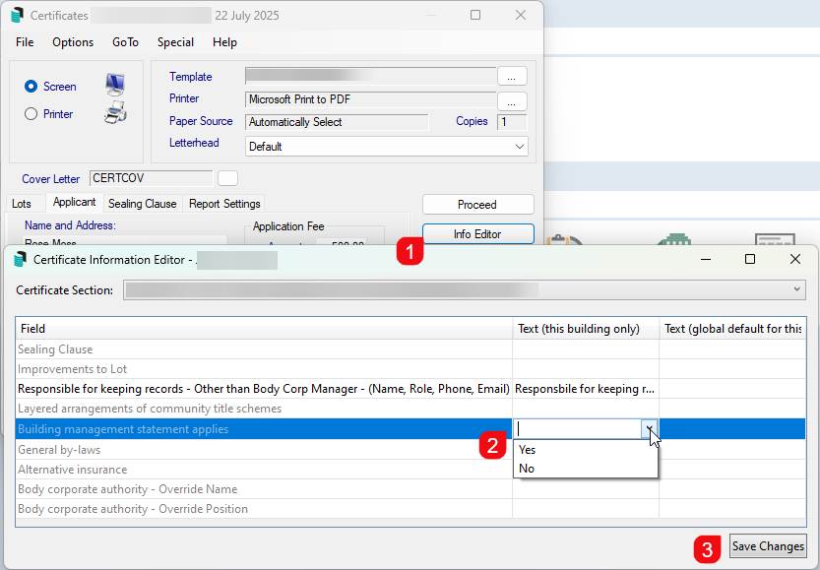This screenshot has width=820, height=570.
Task: Click the Template browse ellipsis button
Action: (512, 77)
